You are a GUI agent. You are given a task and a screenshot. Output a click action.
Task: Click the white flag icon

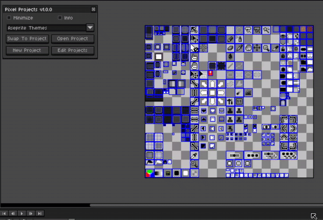click(159, 162)
